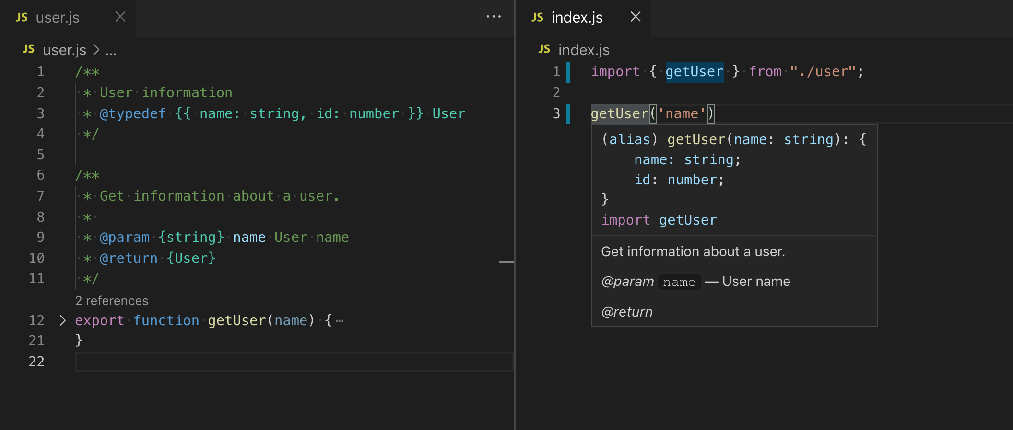Close the user.js editor tab
This screenshot has width=1013, height=430.
120,17
